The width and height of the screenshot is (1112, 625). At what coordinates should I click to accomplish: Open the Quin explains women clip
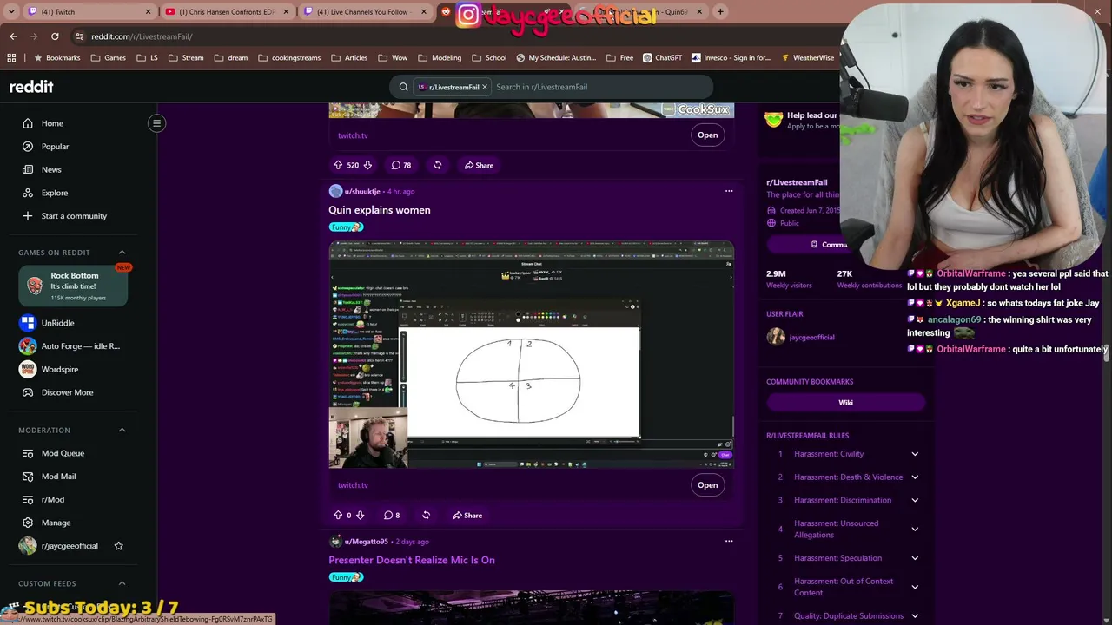707,484
